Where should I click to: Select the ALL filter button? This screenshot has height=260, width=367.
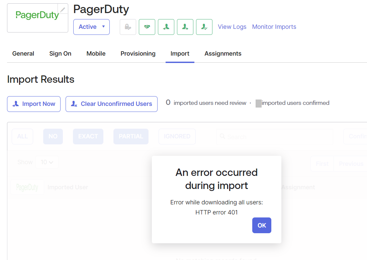(22, 136)
